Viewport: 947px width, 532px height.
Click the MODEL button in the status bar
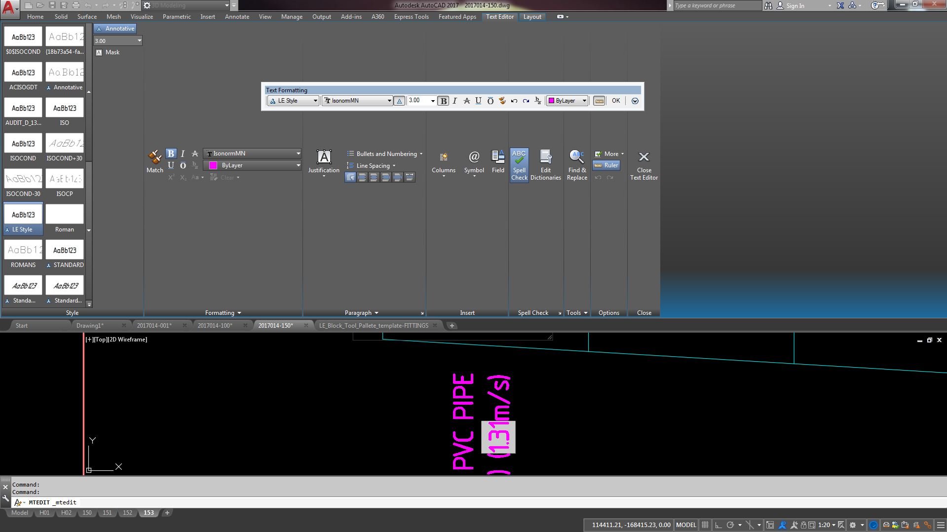685,525
